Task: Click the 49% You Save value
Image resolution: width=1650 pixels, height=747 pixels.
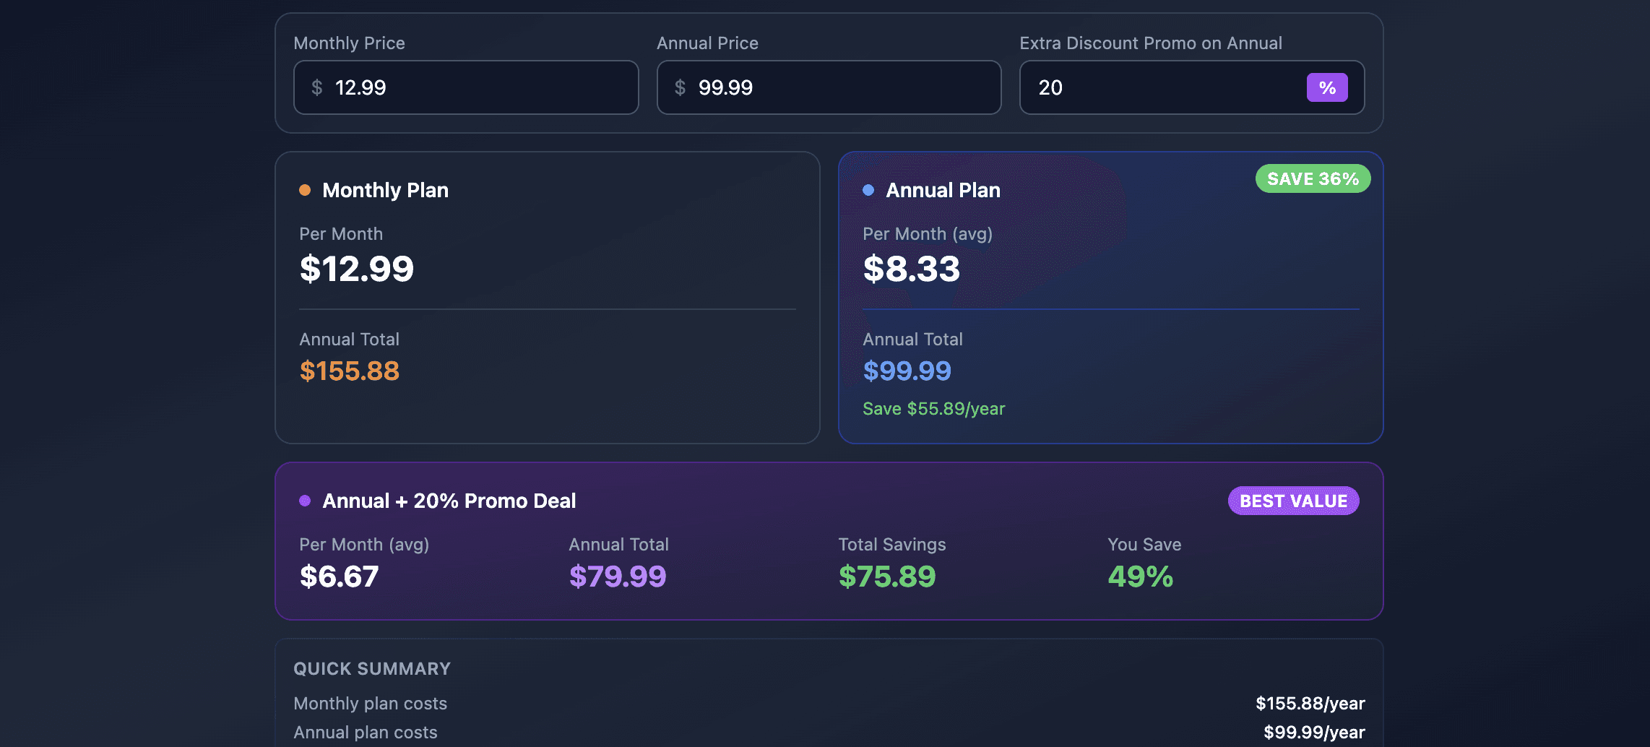Action: (x=1140, y=576)
